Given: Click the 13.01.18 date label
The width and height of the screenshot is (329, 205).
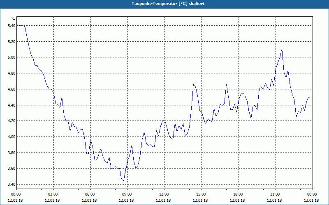Looking at the screenshot, I should [311, 200].
